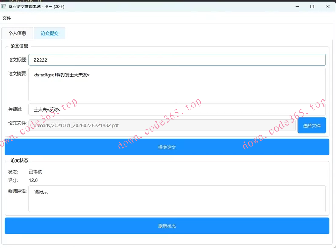Open the 文件 menu
The height and width of the screenshot is (248, 336).
tap(7, 18)
